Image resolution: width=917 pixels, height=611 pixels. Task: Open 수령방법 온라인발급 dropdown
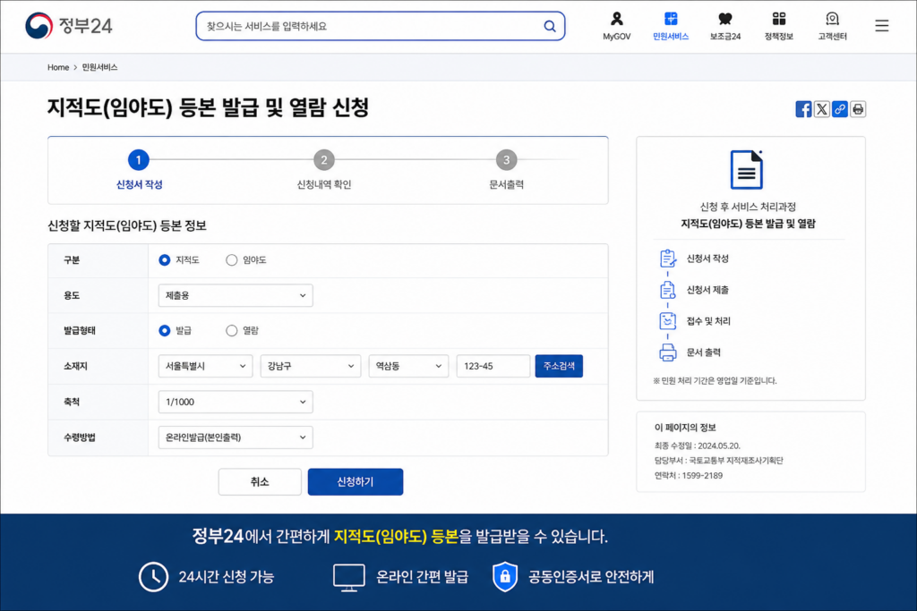236,437
